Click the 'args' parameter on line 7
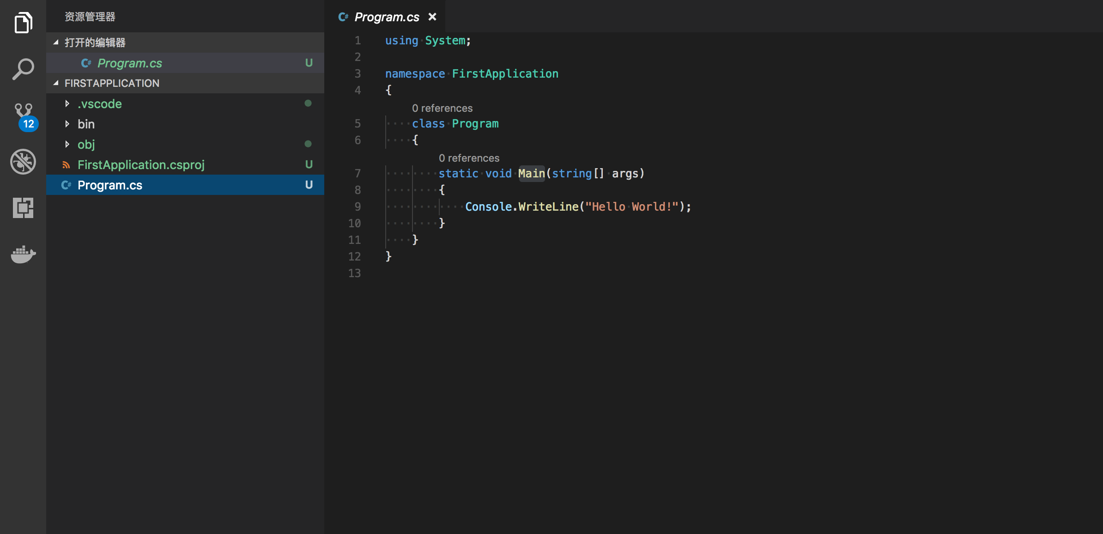 point(625,174)
